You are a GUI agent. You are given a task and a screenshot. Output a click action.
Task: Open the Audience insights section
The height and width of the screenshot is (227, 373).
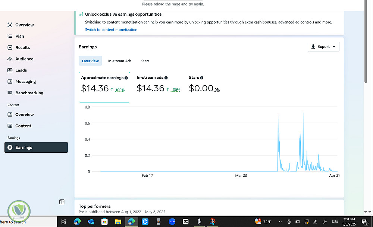24,59
